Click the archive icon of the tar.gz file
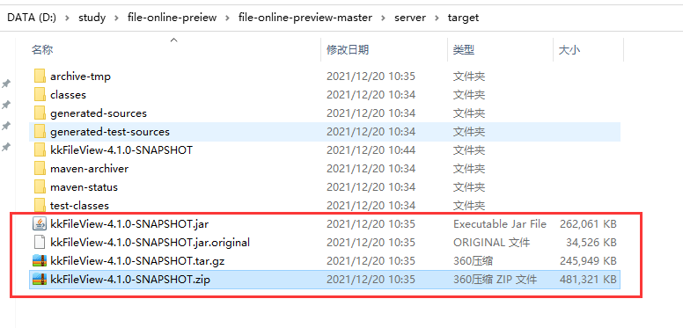 click(x=40, y=260)
